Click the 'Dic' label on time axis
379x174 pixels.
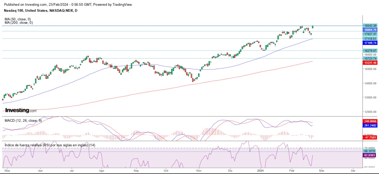[x=230, y=171]
